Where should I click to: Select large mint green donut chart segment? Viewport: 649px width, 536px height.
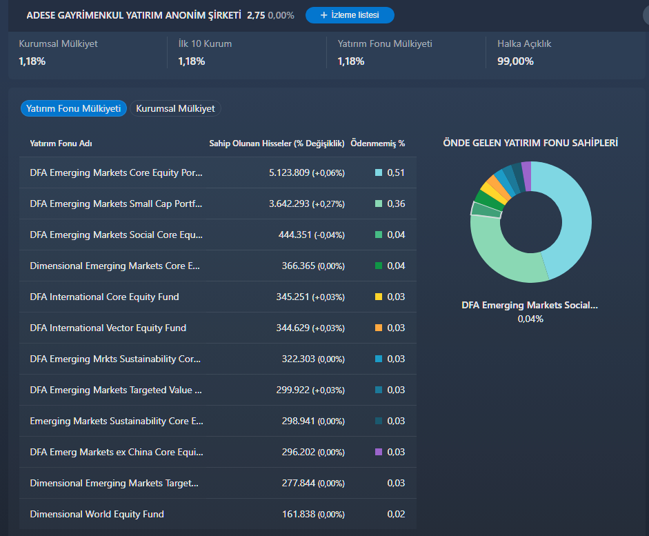pos(503,252)
